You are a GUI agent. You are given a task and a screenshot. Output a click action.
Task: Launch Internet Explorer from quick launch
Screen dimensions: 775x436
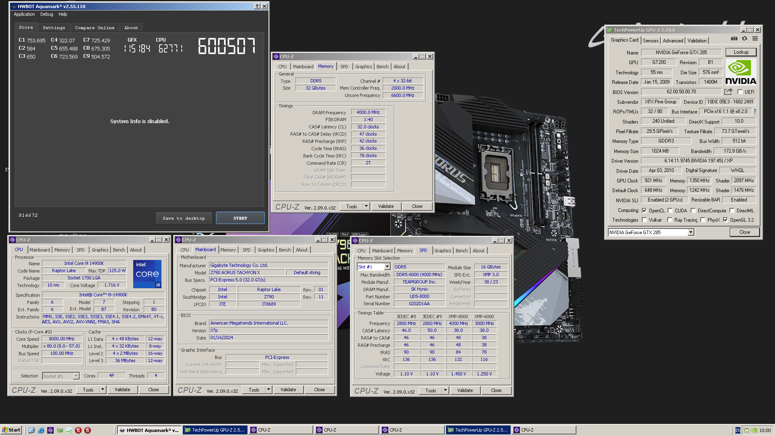click(x=41, y=430)
